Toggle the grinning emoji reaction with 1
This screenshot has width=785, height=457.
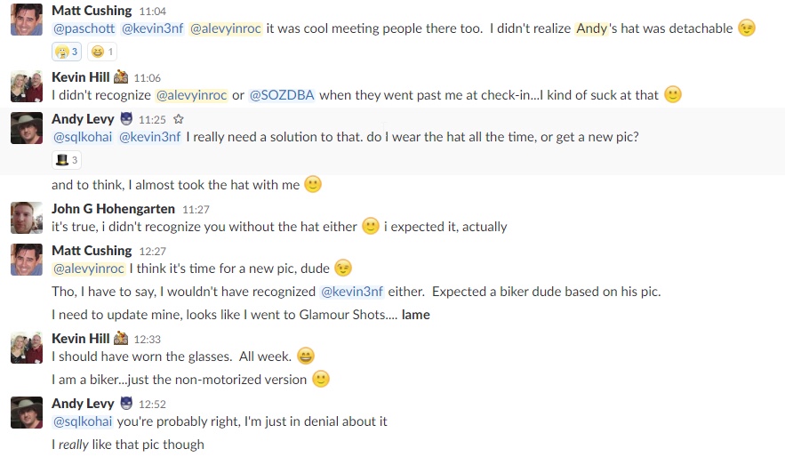(102, 52)
